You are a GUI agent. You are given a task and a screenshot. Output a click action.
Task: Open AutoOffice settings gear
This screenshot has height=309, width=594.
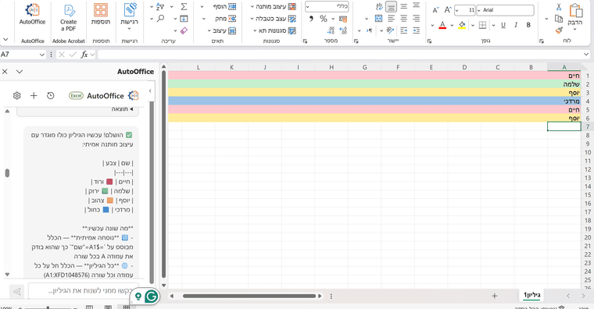16,96
